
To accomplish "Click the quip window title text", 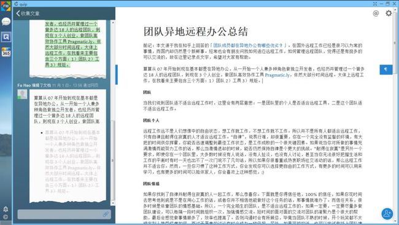I will click(23, 4).
